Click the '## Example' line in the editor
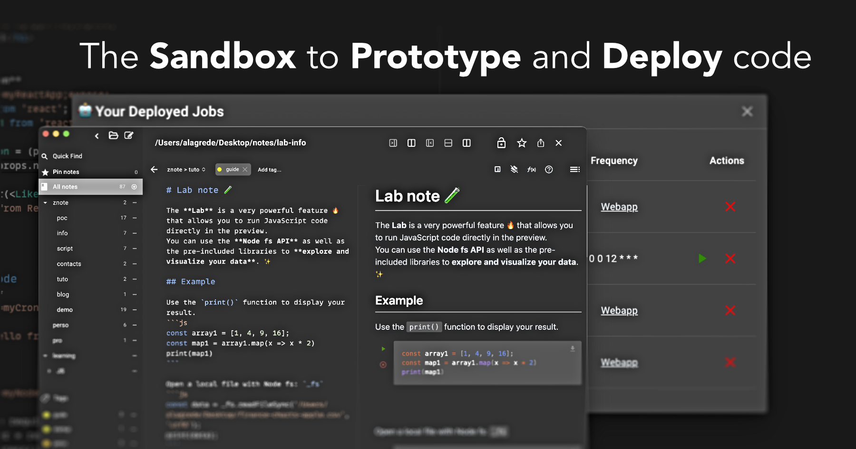This screenshot has width=856, height=449. click(191, 282)
